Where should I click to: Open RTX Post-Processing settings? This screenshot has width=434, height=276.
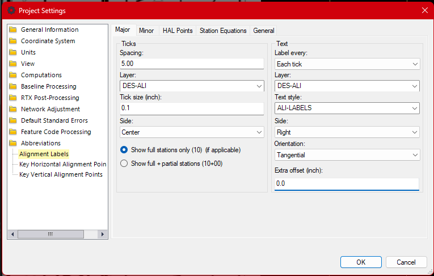point(50,98)
